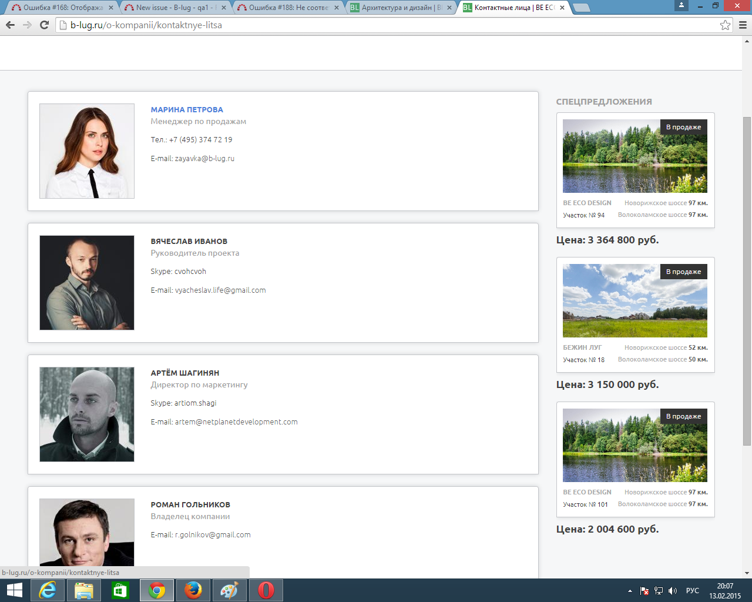The width and height of the screenshot is (752, 602).
Task: Open the Chrome hamburger menu
Action: point(743,25)
